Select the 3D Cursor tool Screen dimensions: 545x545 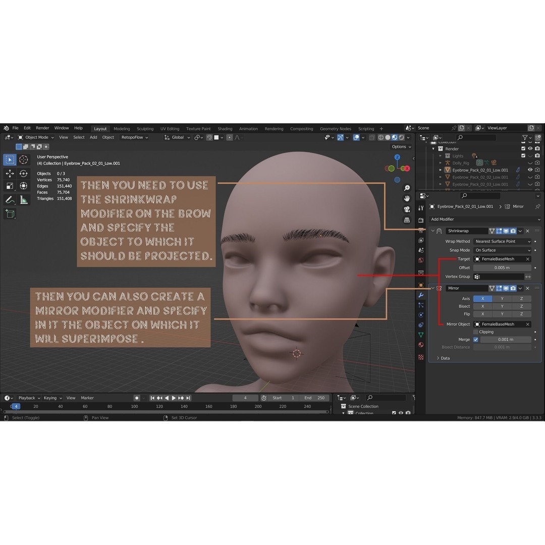23,159
